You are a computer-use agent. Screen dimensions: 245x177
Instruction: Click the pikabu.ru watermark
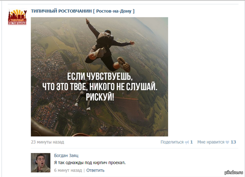click(234, 173)
